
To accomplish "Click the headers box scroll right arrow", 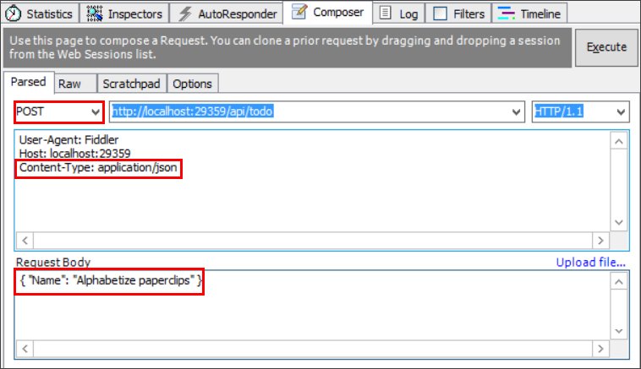I will point(600,241).
